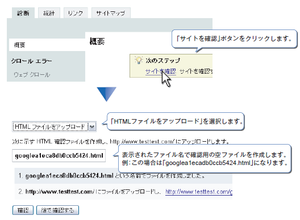Select 概要 in the left sidebar

(x=47, y=45)
